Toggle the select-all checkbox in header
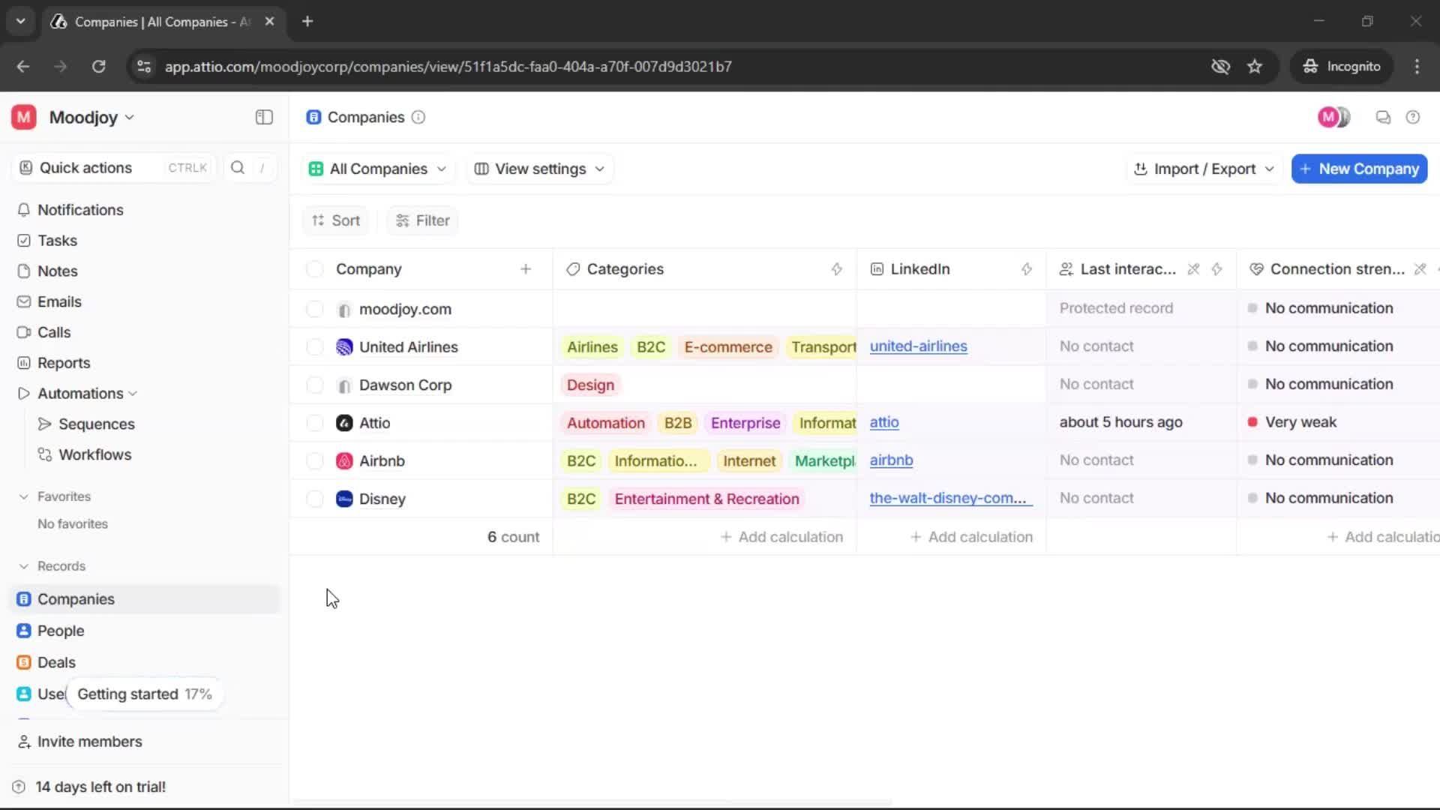The width and height of the screenshot is (1440, 810). tap(315, 269)
